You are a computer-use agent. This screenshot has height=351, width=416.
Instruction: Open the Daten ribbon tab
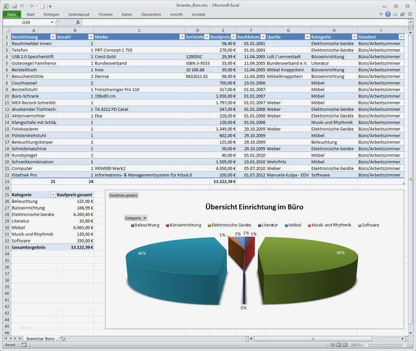tap(127, 15)
